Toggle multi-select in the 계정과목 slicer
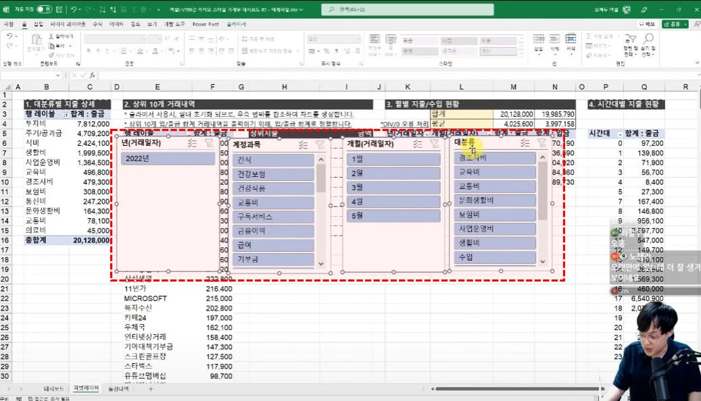Viewport: 701px width, 401px height. pos(304,144)
